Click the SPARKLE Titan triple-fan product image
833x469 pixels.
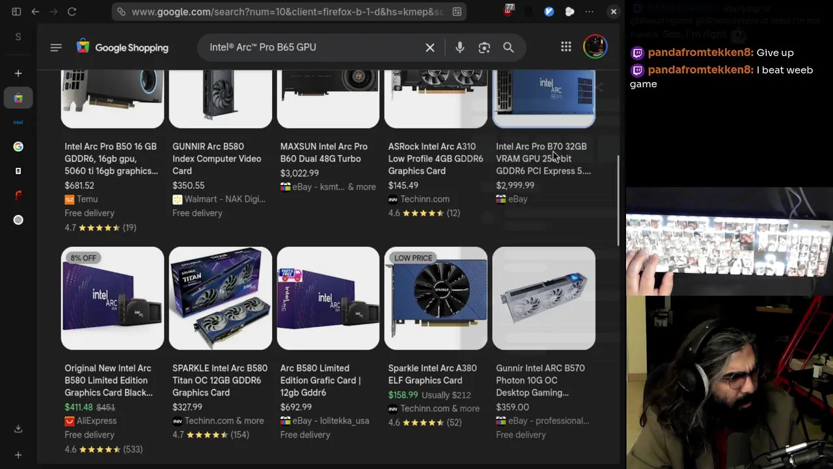(221, 298)
